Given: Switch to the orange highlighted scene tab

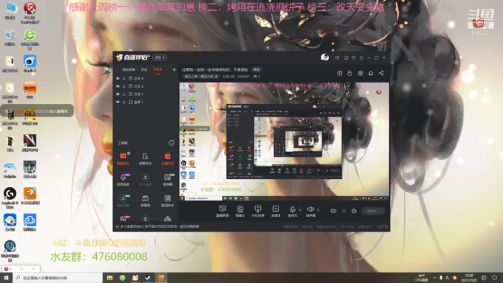Looking at the screenshot, I should pyautogui.click(x=158, y=70).
